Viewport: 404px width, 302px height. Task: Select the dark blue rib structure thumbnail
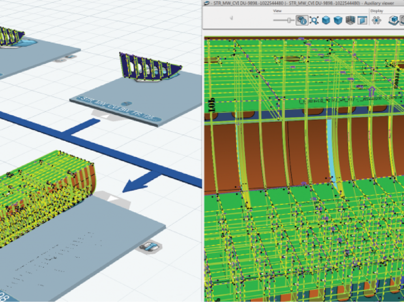(x=150, y=68)
